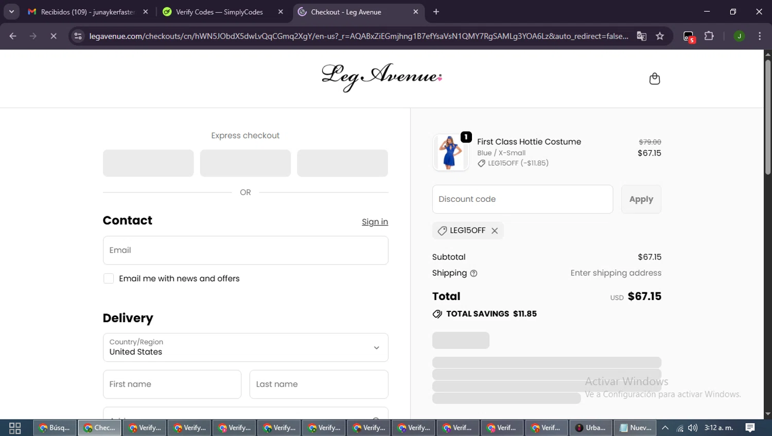Go back to the previous page
The image size is (772, 436).
click(13, 36)
